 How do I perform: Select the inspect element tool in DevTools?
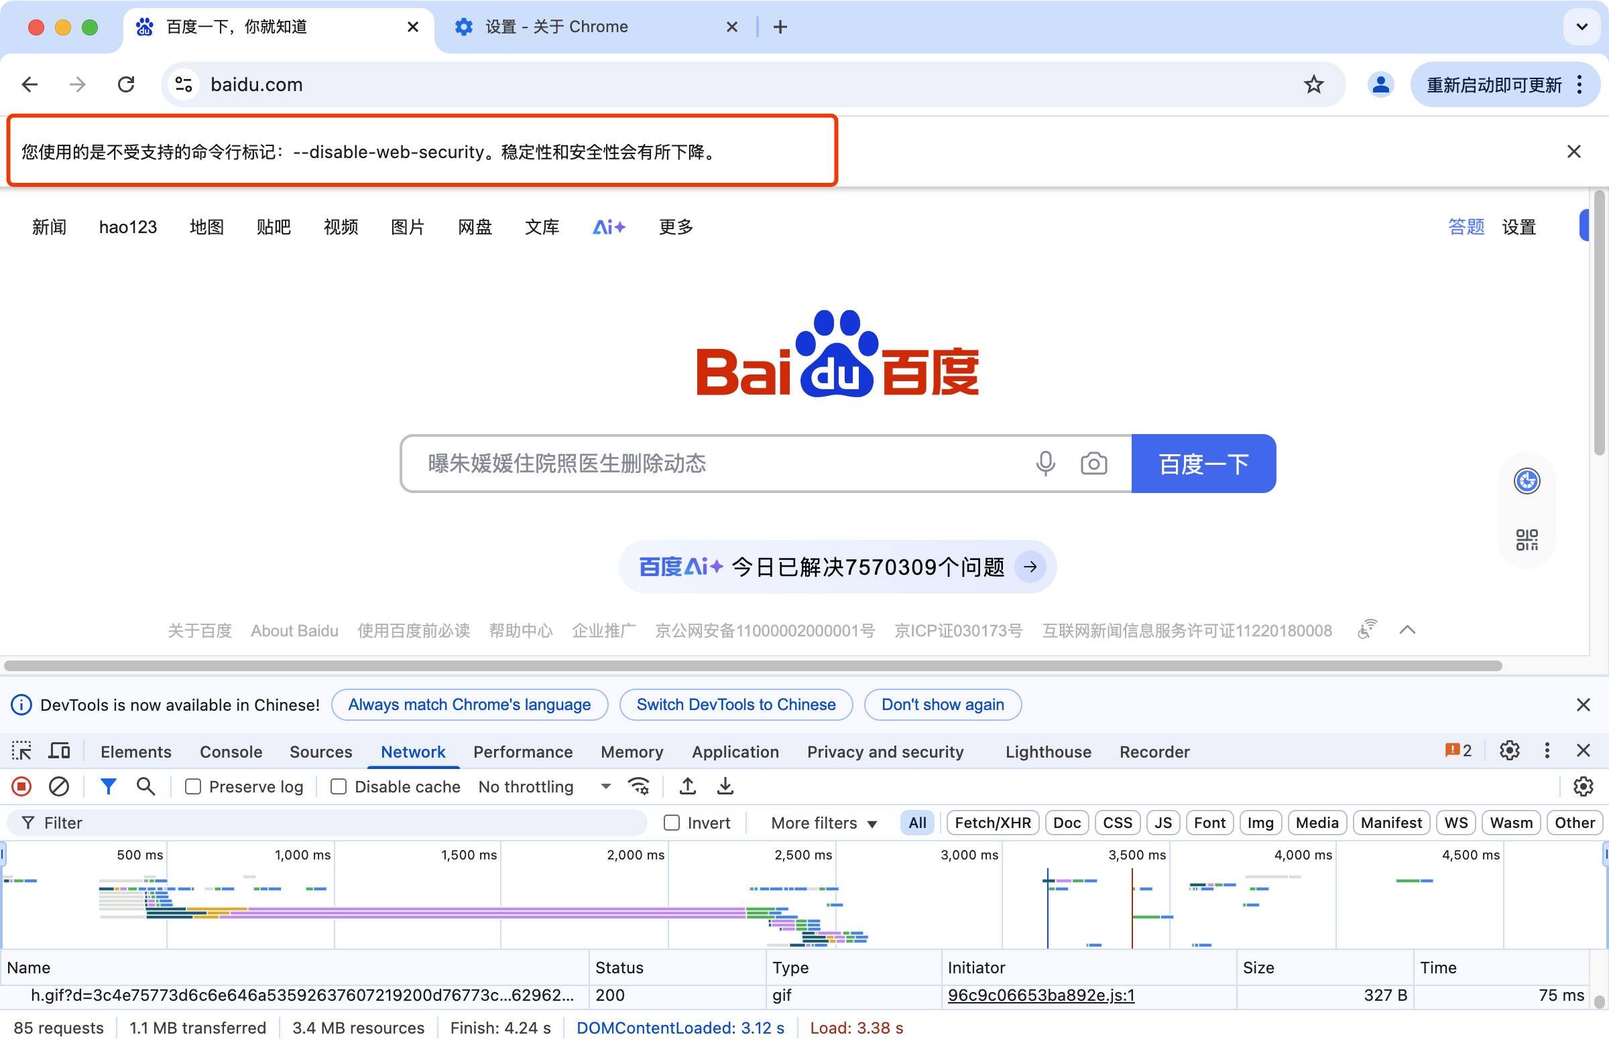tap(21, 750)
